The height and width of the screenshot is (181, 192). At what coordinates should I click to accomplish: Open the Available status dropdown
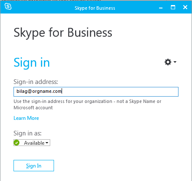tap(32, 143)
